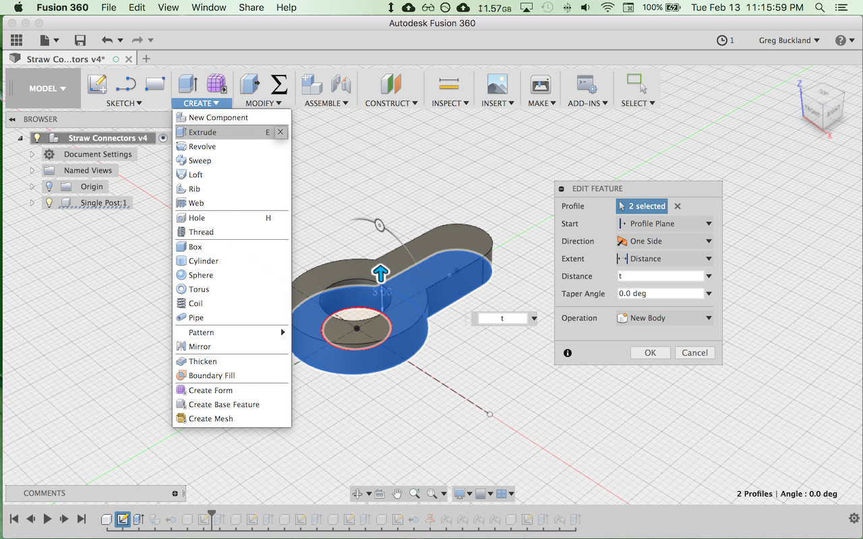The width and height of the screenshot is (863, 539).
Task: Click the Offset Plane construct icon
Action: coord(391,84)
